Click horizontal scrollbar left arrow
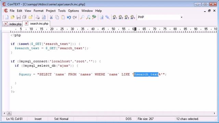The width and height of the screenshot is (219, 123). (4, 113)
